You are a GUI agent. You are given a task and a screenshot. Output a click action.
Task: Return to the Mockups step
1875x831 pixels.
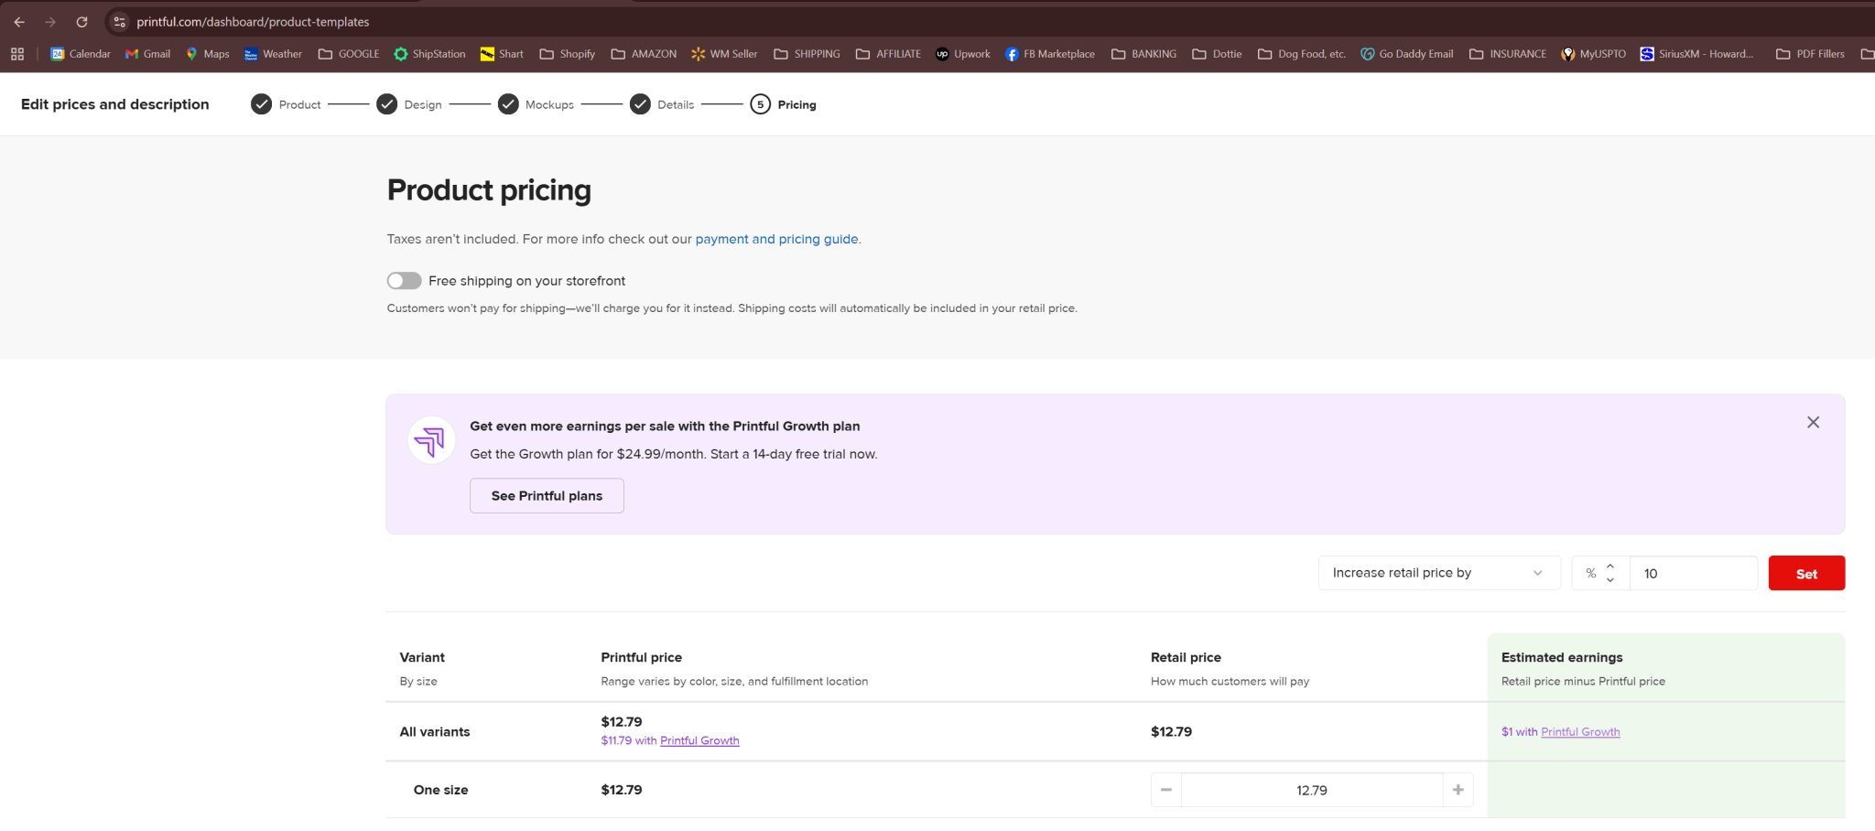coord(536,104)
